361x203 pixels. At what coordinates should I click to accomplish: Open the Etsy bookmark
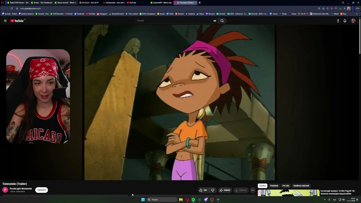343,14
